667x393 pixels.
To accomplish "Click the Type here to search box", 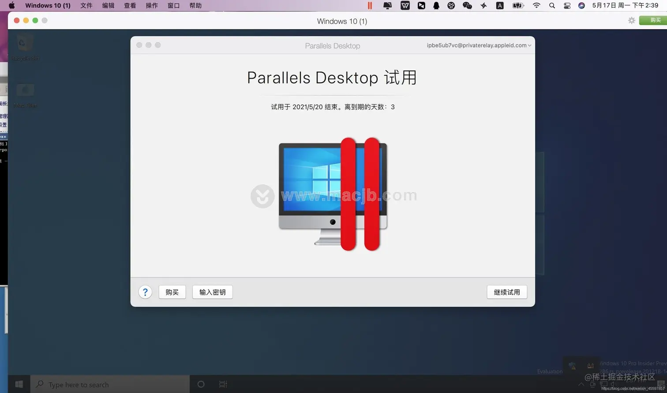I will (x=110, y=384).
